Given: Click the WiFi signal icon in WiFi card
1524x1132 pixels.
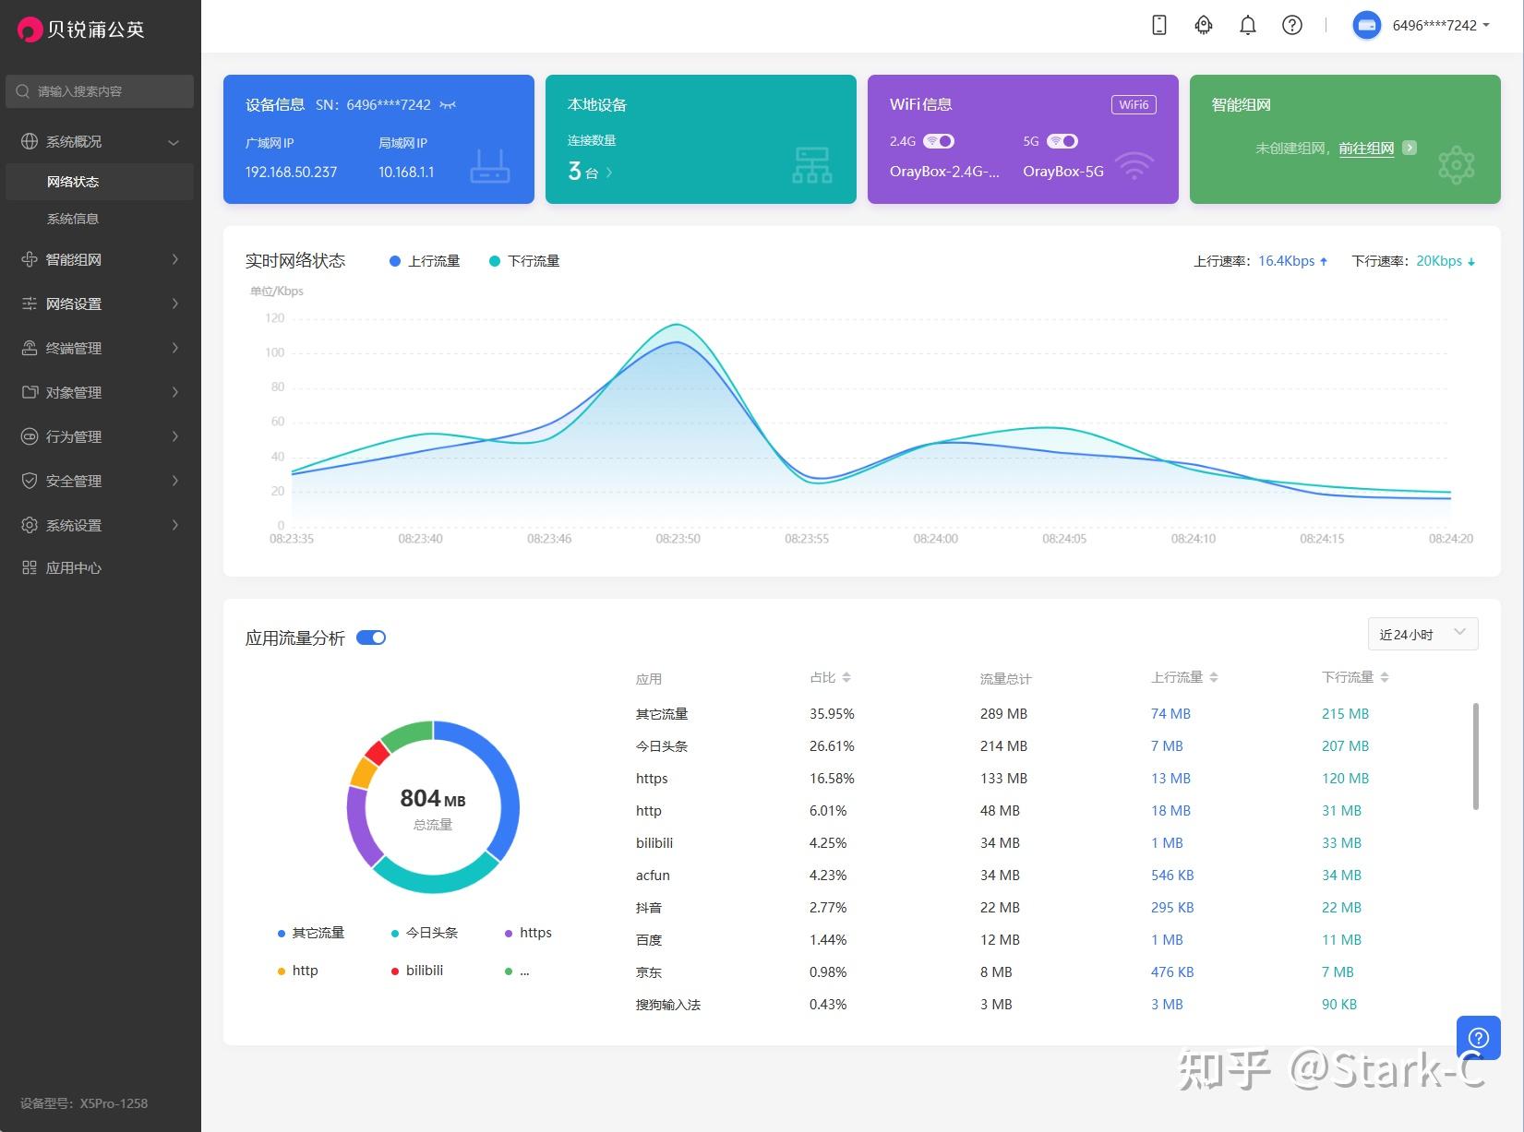Looking at the screenshot, I should [1134, 166].
